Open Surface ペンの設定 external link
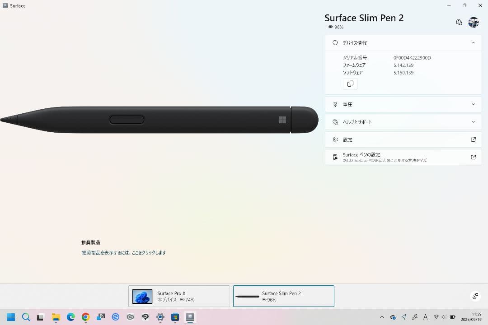488x325 pixels. pos(473,157)
